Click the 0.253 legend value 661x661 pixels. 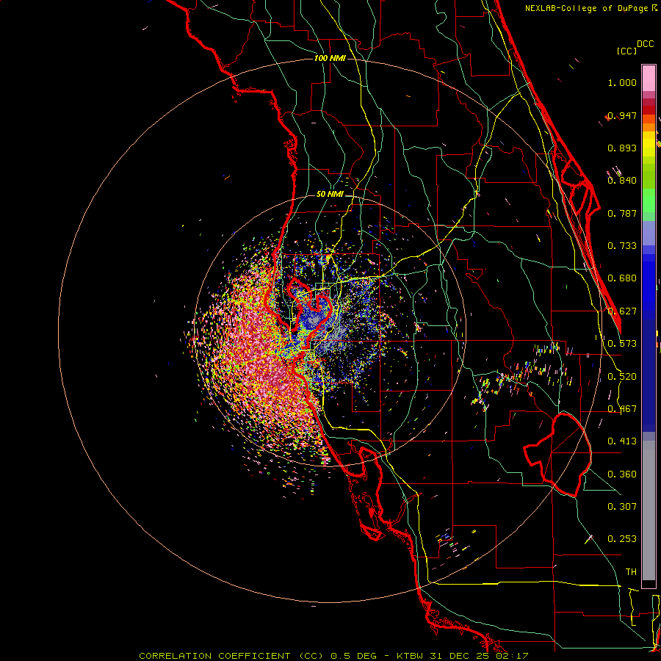622,539
